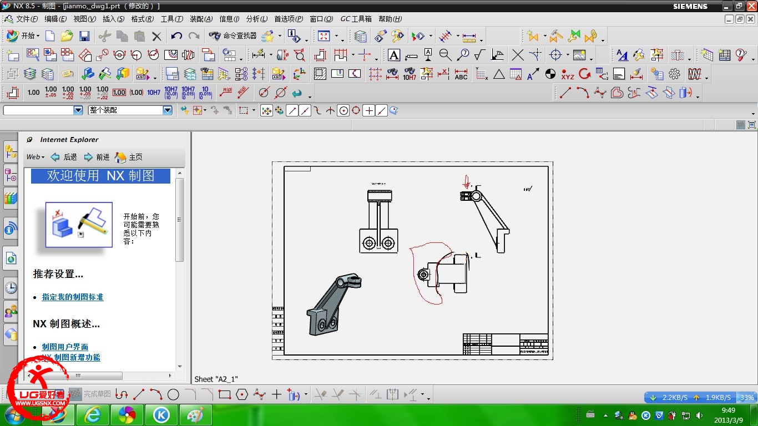Click the gear settings icon in toolbar
Screen dimensions: 758x426
(x=674, y=74)
